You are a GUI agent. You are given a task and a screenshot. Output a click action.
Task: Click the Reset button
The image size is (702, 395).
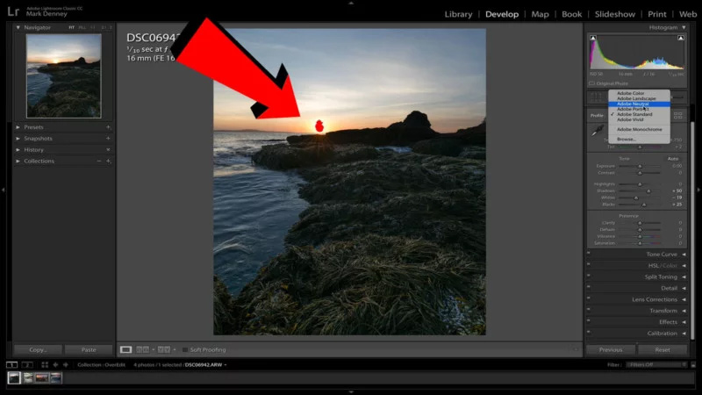pyautogui.click(x=662, y=349)
